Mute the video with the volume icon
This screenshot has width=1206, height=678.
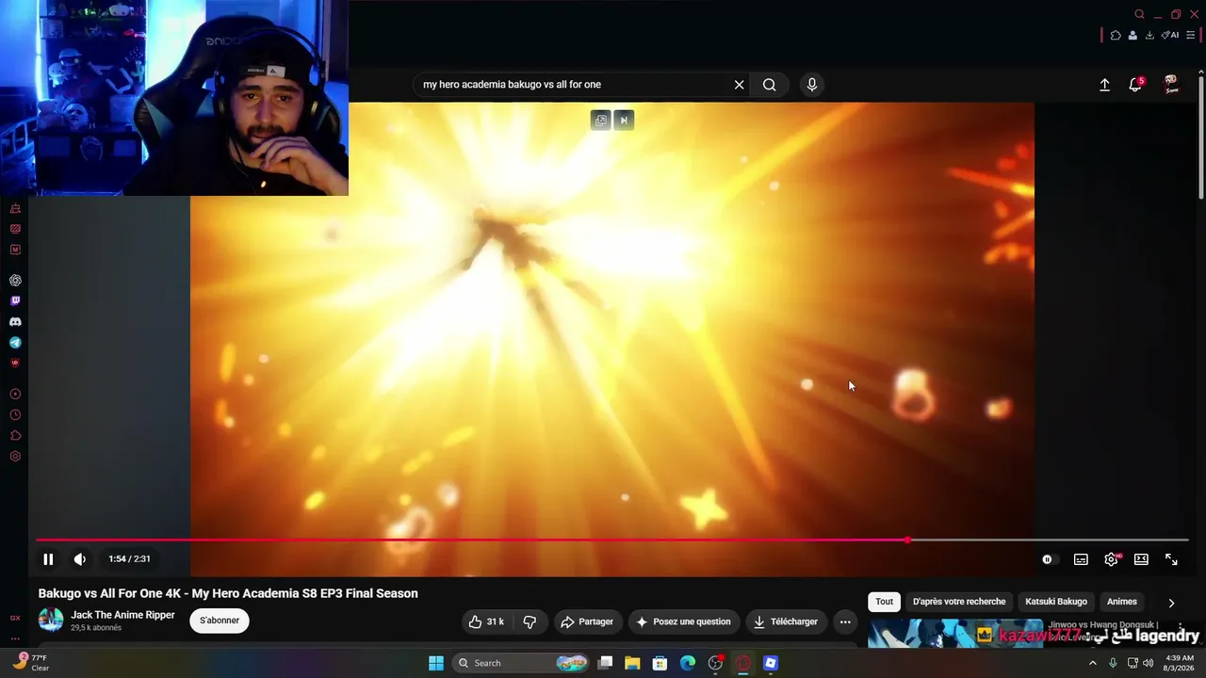pyautogui.click(x=80, y=559)
